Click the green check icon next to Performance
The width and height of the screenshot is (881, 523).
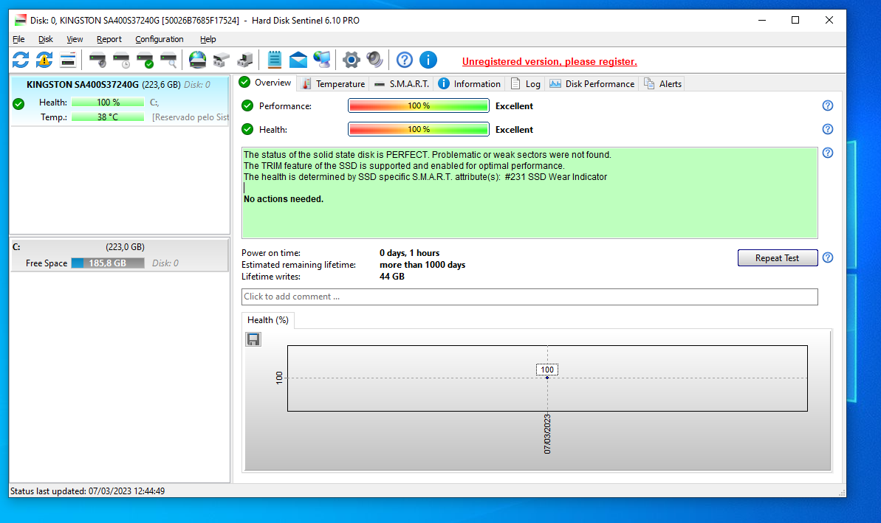pyautogui.click(x=247, y=105)
